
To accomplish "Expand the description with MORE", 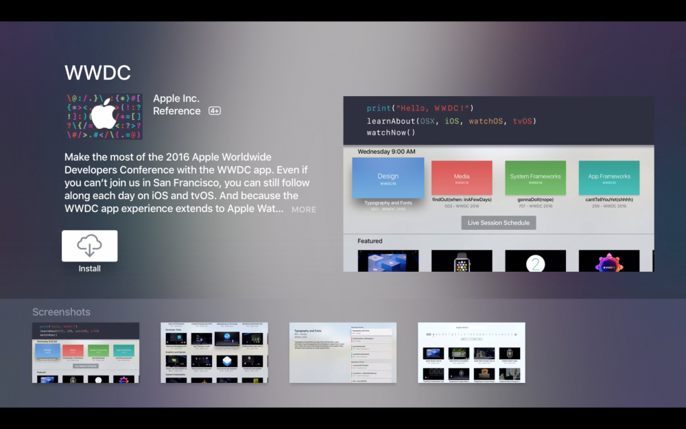I will click(x=303, y=209).
